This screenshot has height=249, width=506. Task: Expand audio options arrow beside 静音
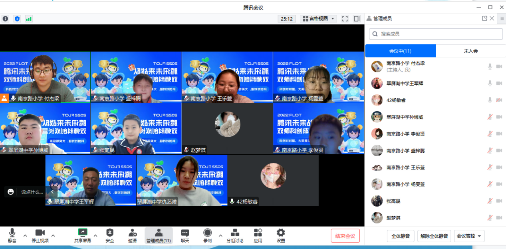tap(25, 235)
